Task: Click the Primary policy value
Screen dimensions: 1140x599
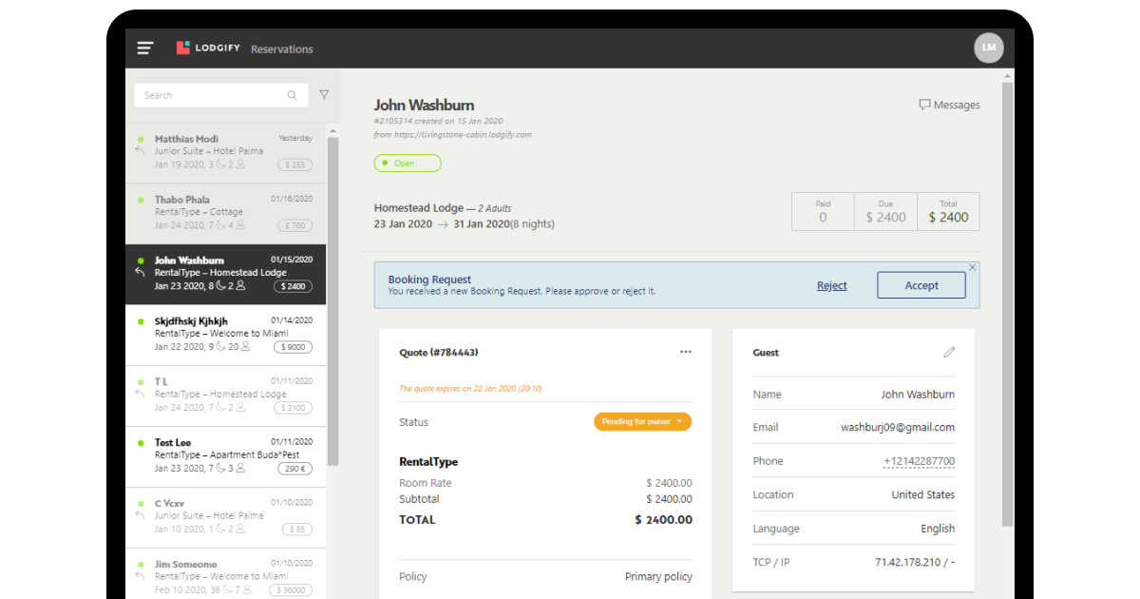Action: (x=658, y=577)
